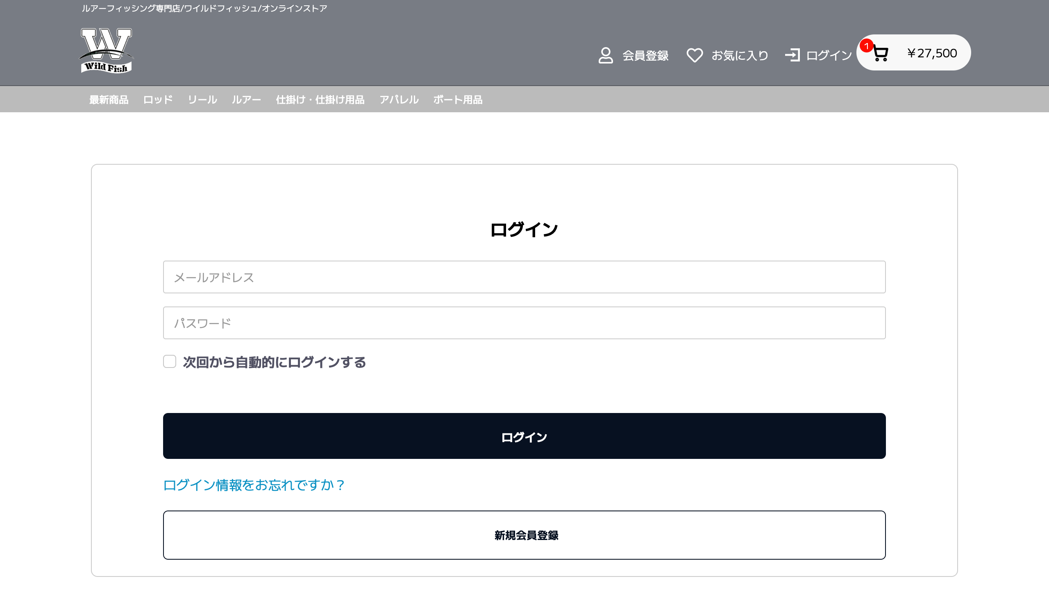This screenshot has width=1049, height=590.
Task: Click the ログイン form heading
Action: [x=524, y=229]
